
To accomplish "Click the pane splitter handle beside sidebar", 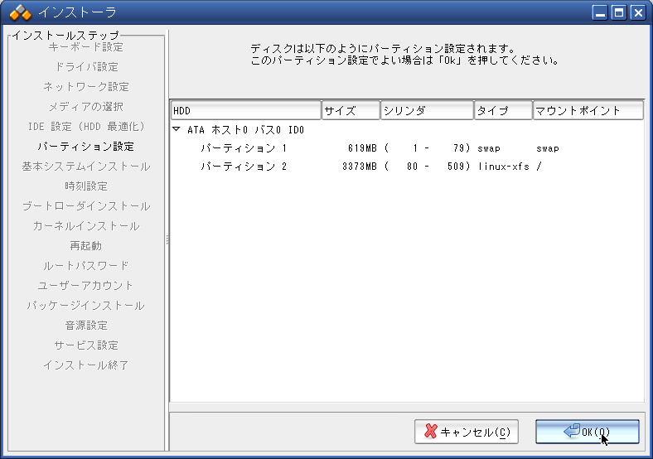I will pos(167,239).
